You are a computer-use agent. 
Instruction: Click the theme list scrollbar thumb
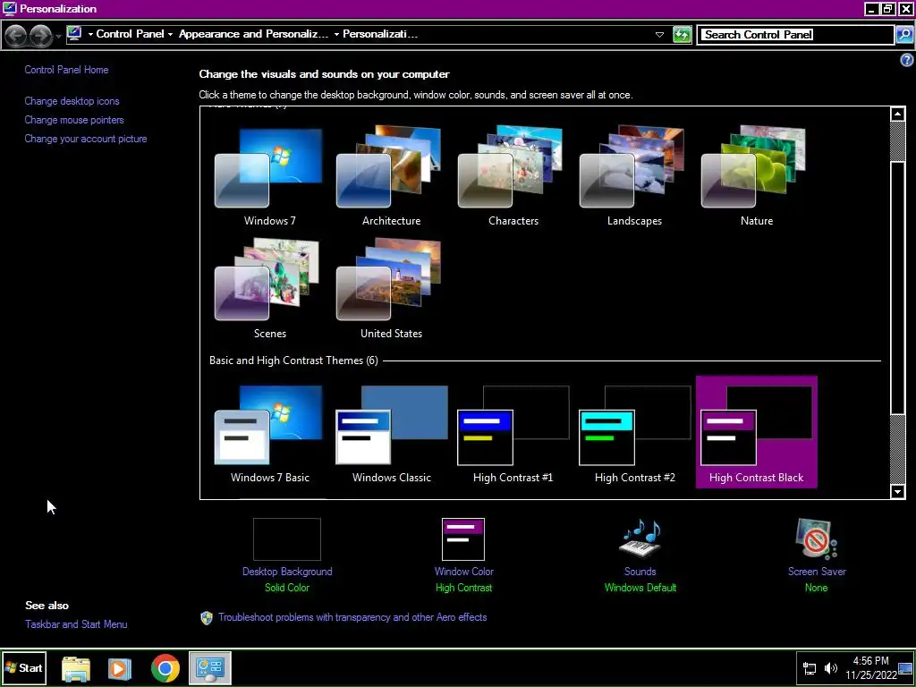pyautogui.click(x=898, y=289)
